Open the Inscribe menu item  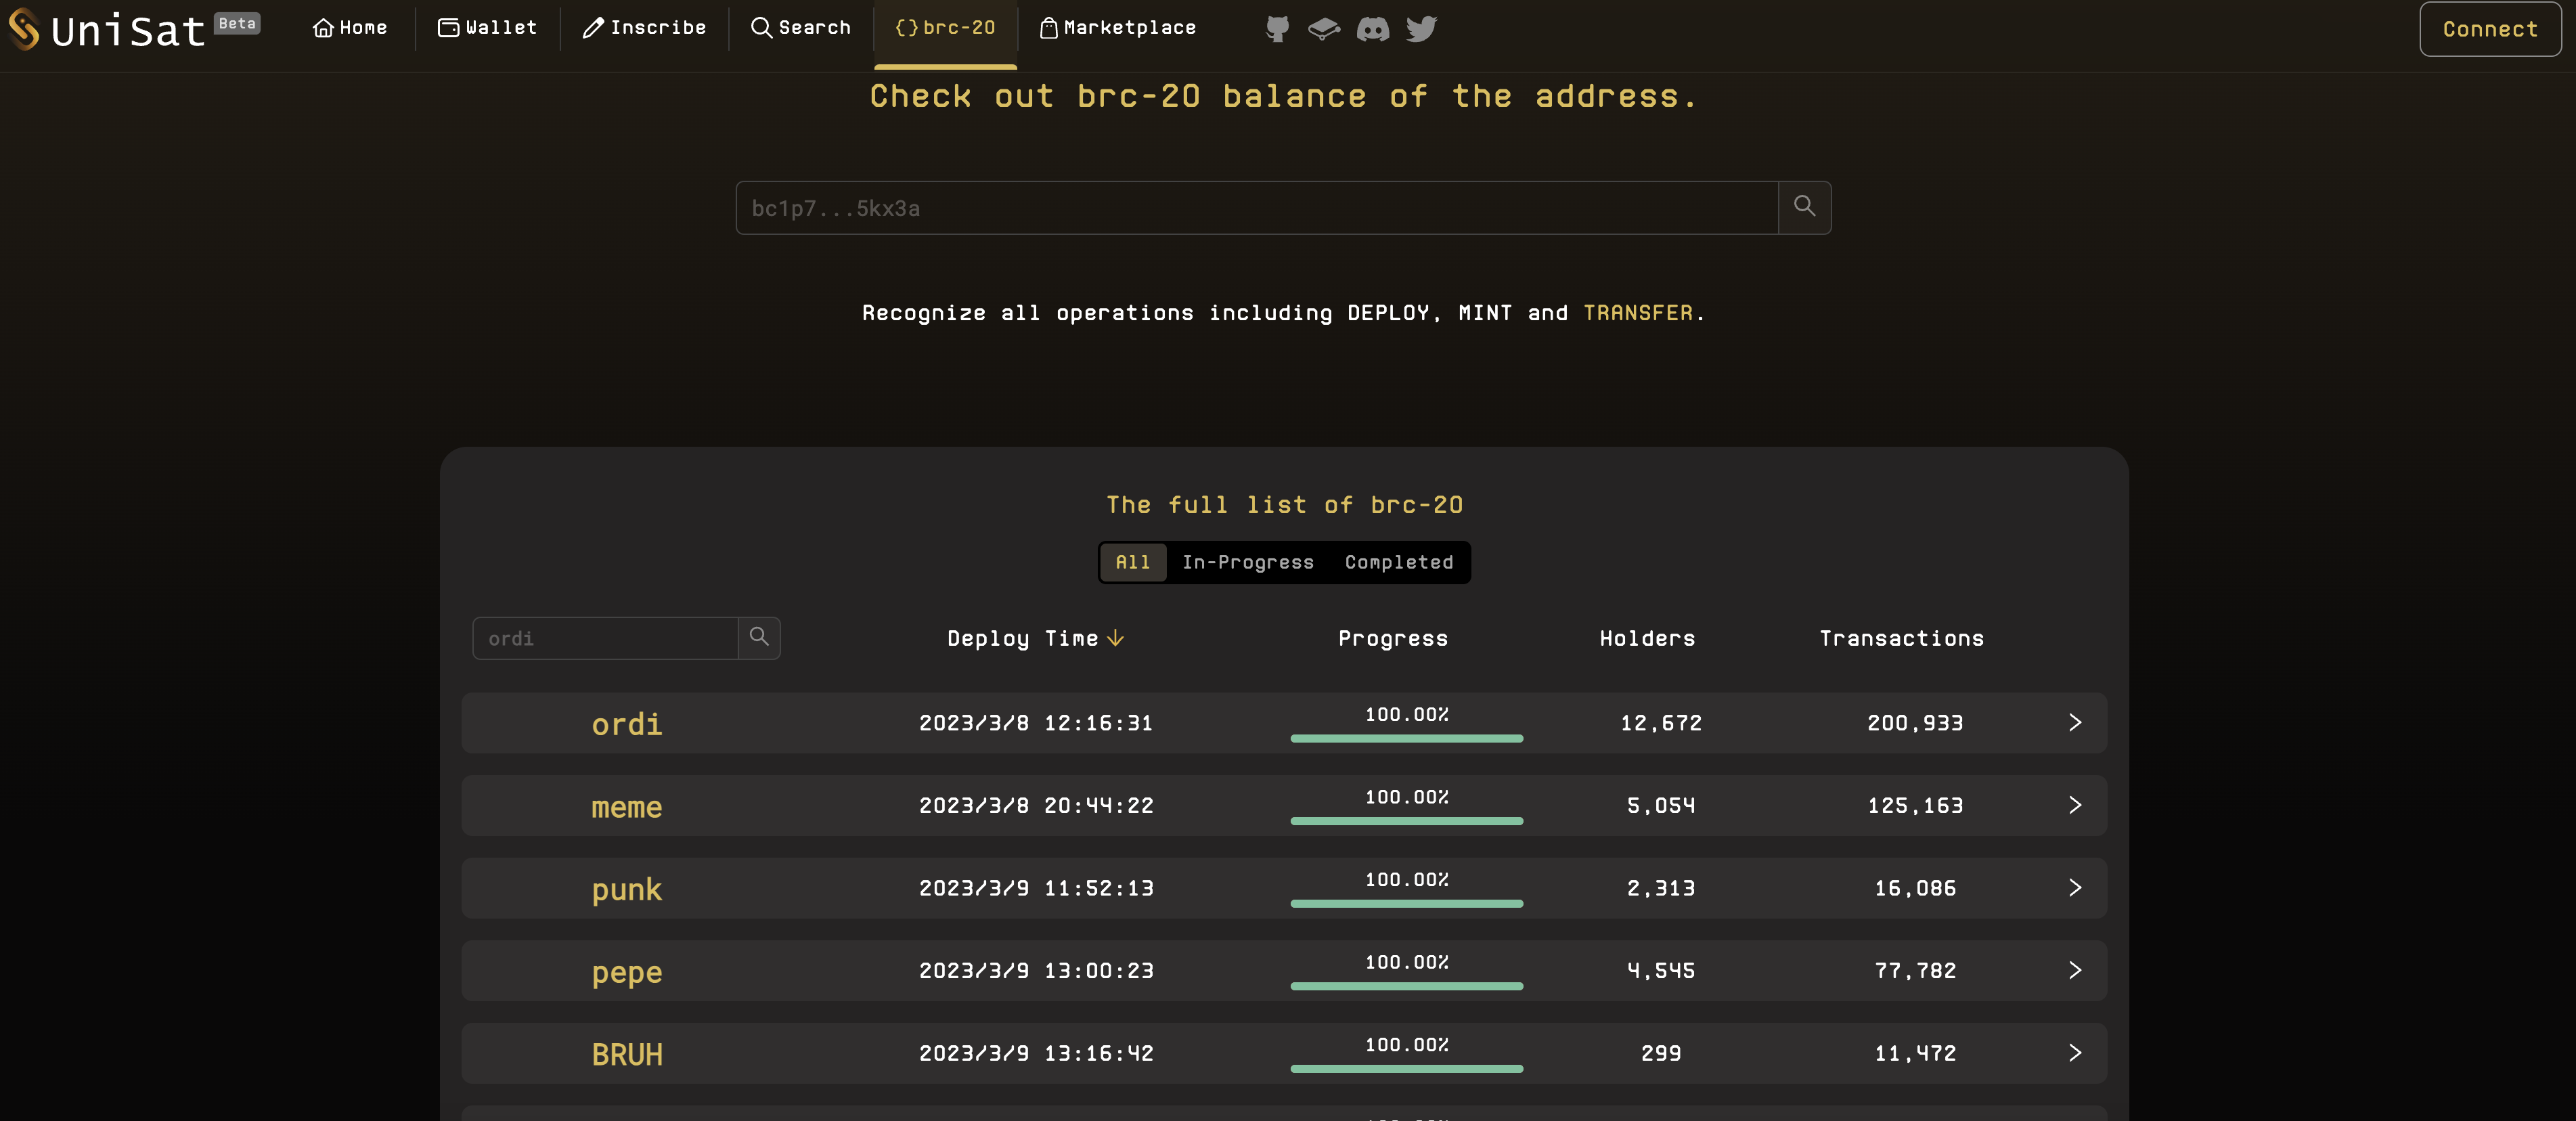point(645,28)
